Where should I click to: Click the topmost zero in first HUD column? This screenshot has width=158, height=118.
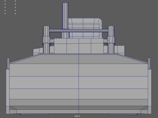[x=5, y=1]
